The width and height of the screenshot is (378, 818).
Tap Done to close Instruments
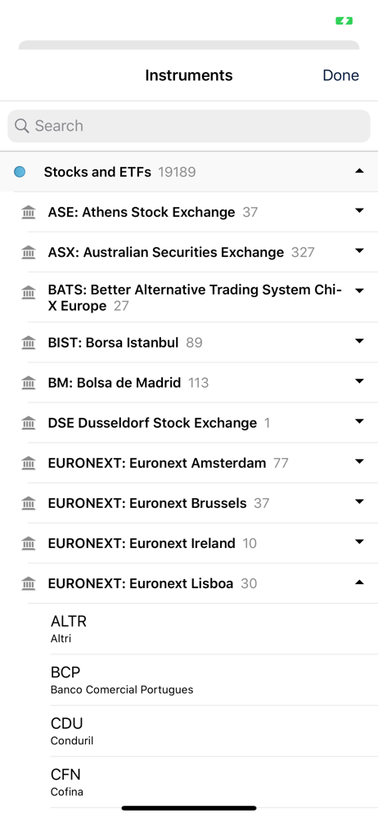[341, 75]
